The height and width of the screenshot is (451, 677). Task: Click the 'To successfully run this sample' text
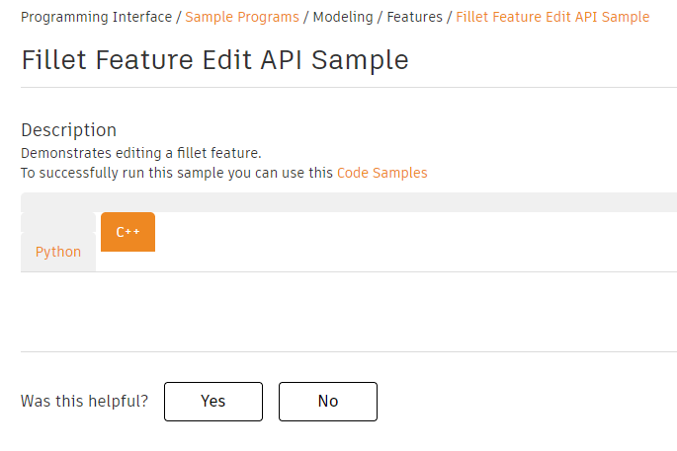178,172
